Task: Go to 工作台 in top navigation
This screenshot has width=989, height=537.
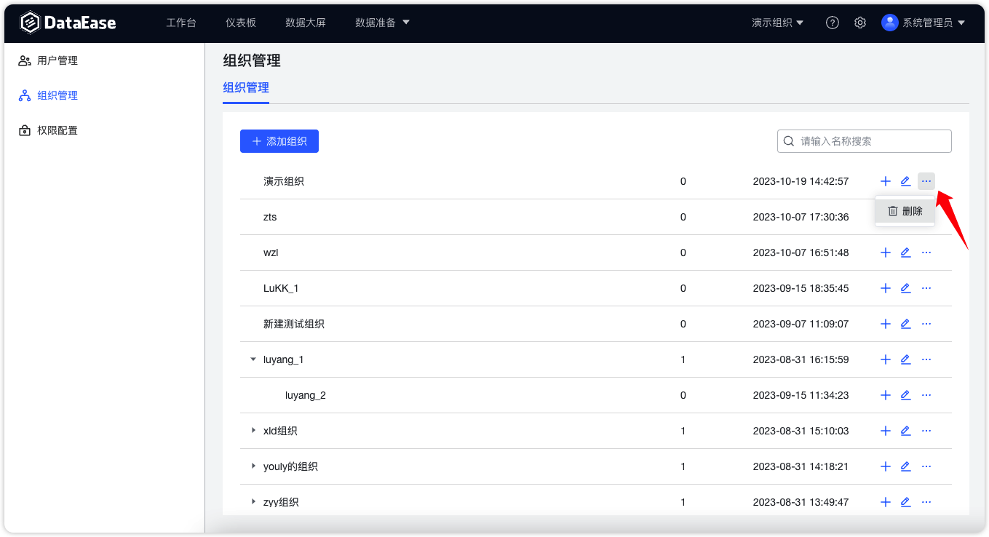Action: click(x=181, y=23)
